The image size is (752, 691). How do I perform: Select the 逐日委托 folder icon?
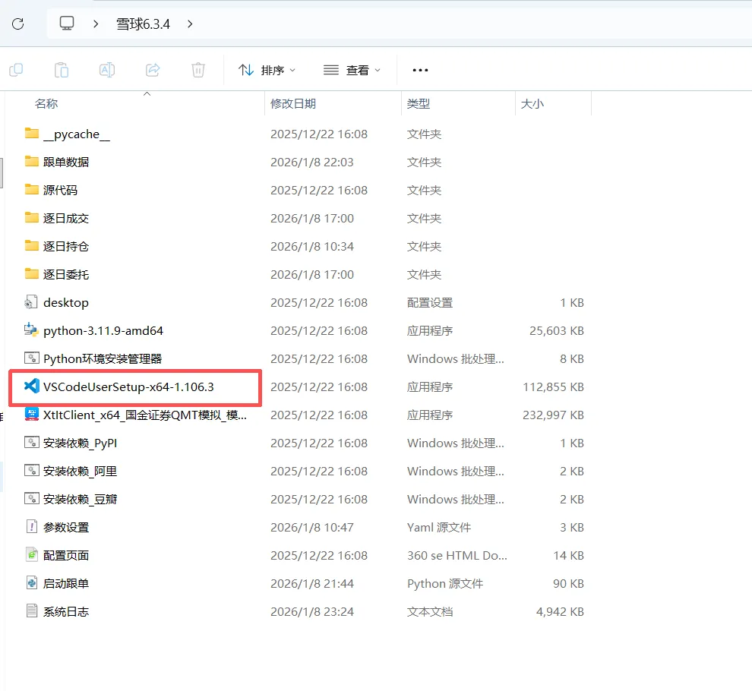pyautogui.click(x=32, y=274)
